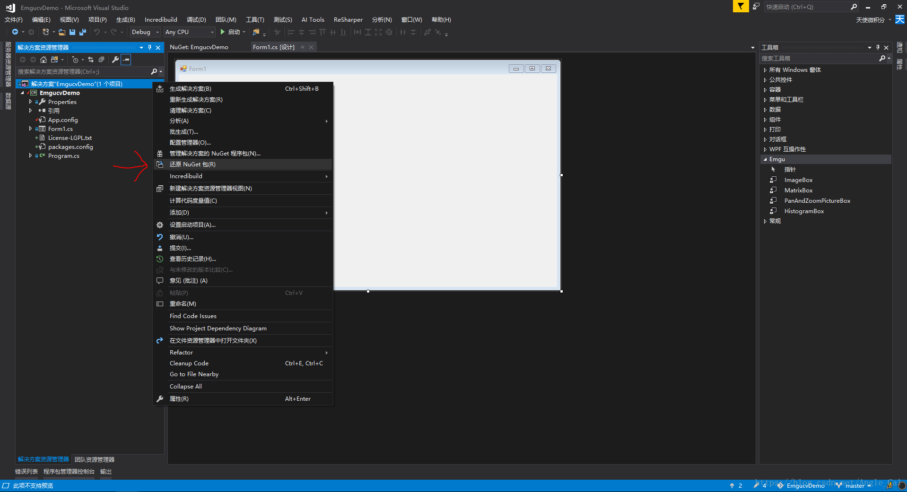This screenshot has width=907, height=492.
Task: Select the PanAndZoomPictureBox toolbox control
Action: click(817, 200)
